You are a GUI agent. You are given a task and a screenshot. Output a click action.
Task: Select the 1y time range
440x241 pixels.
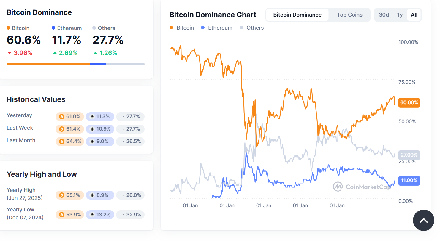coord(400,15)
